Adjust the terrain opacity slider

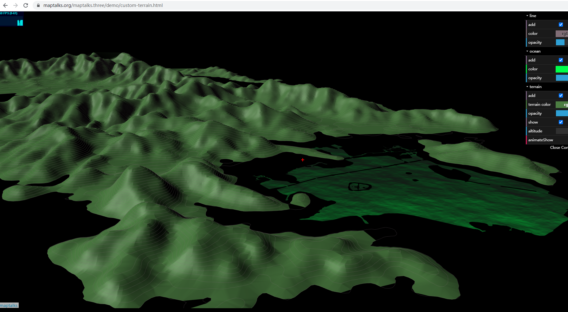[x=562, y=113]
